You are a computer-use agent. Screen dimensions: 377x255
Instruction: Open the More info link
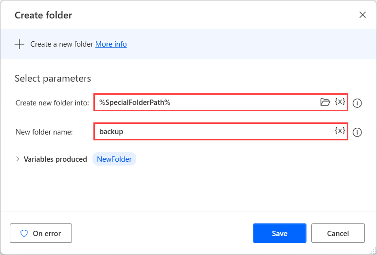click(111, 44)
